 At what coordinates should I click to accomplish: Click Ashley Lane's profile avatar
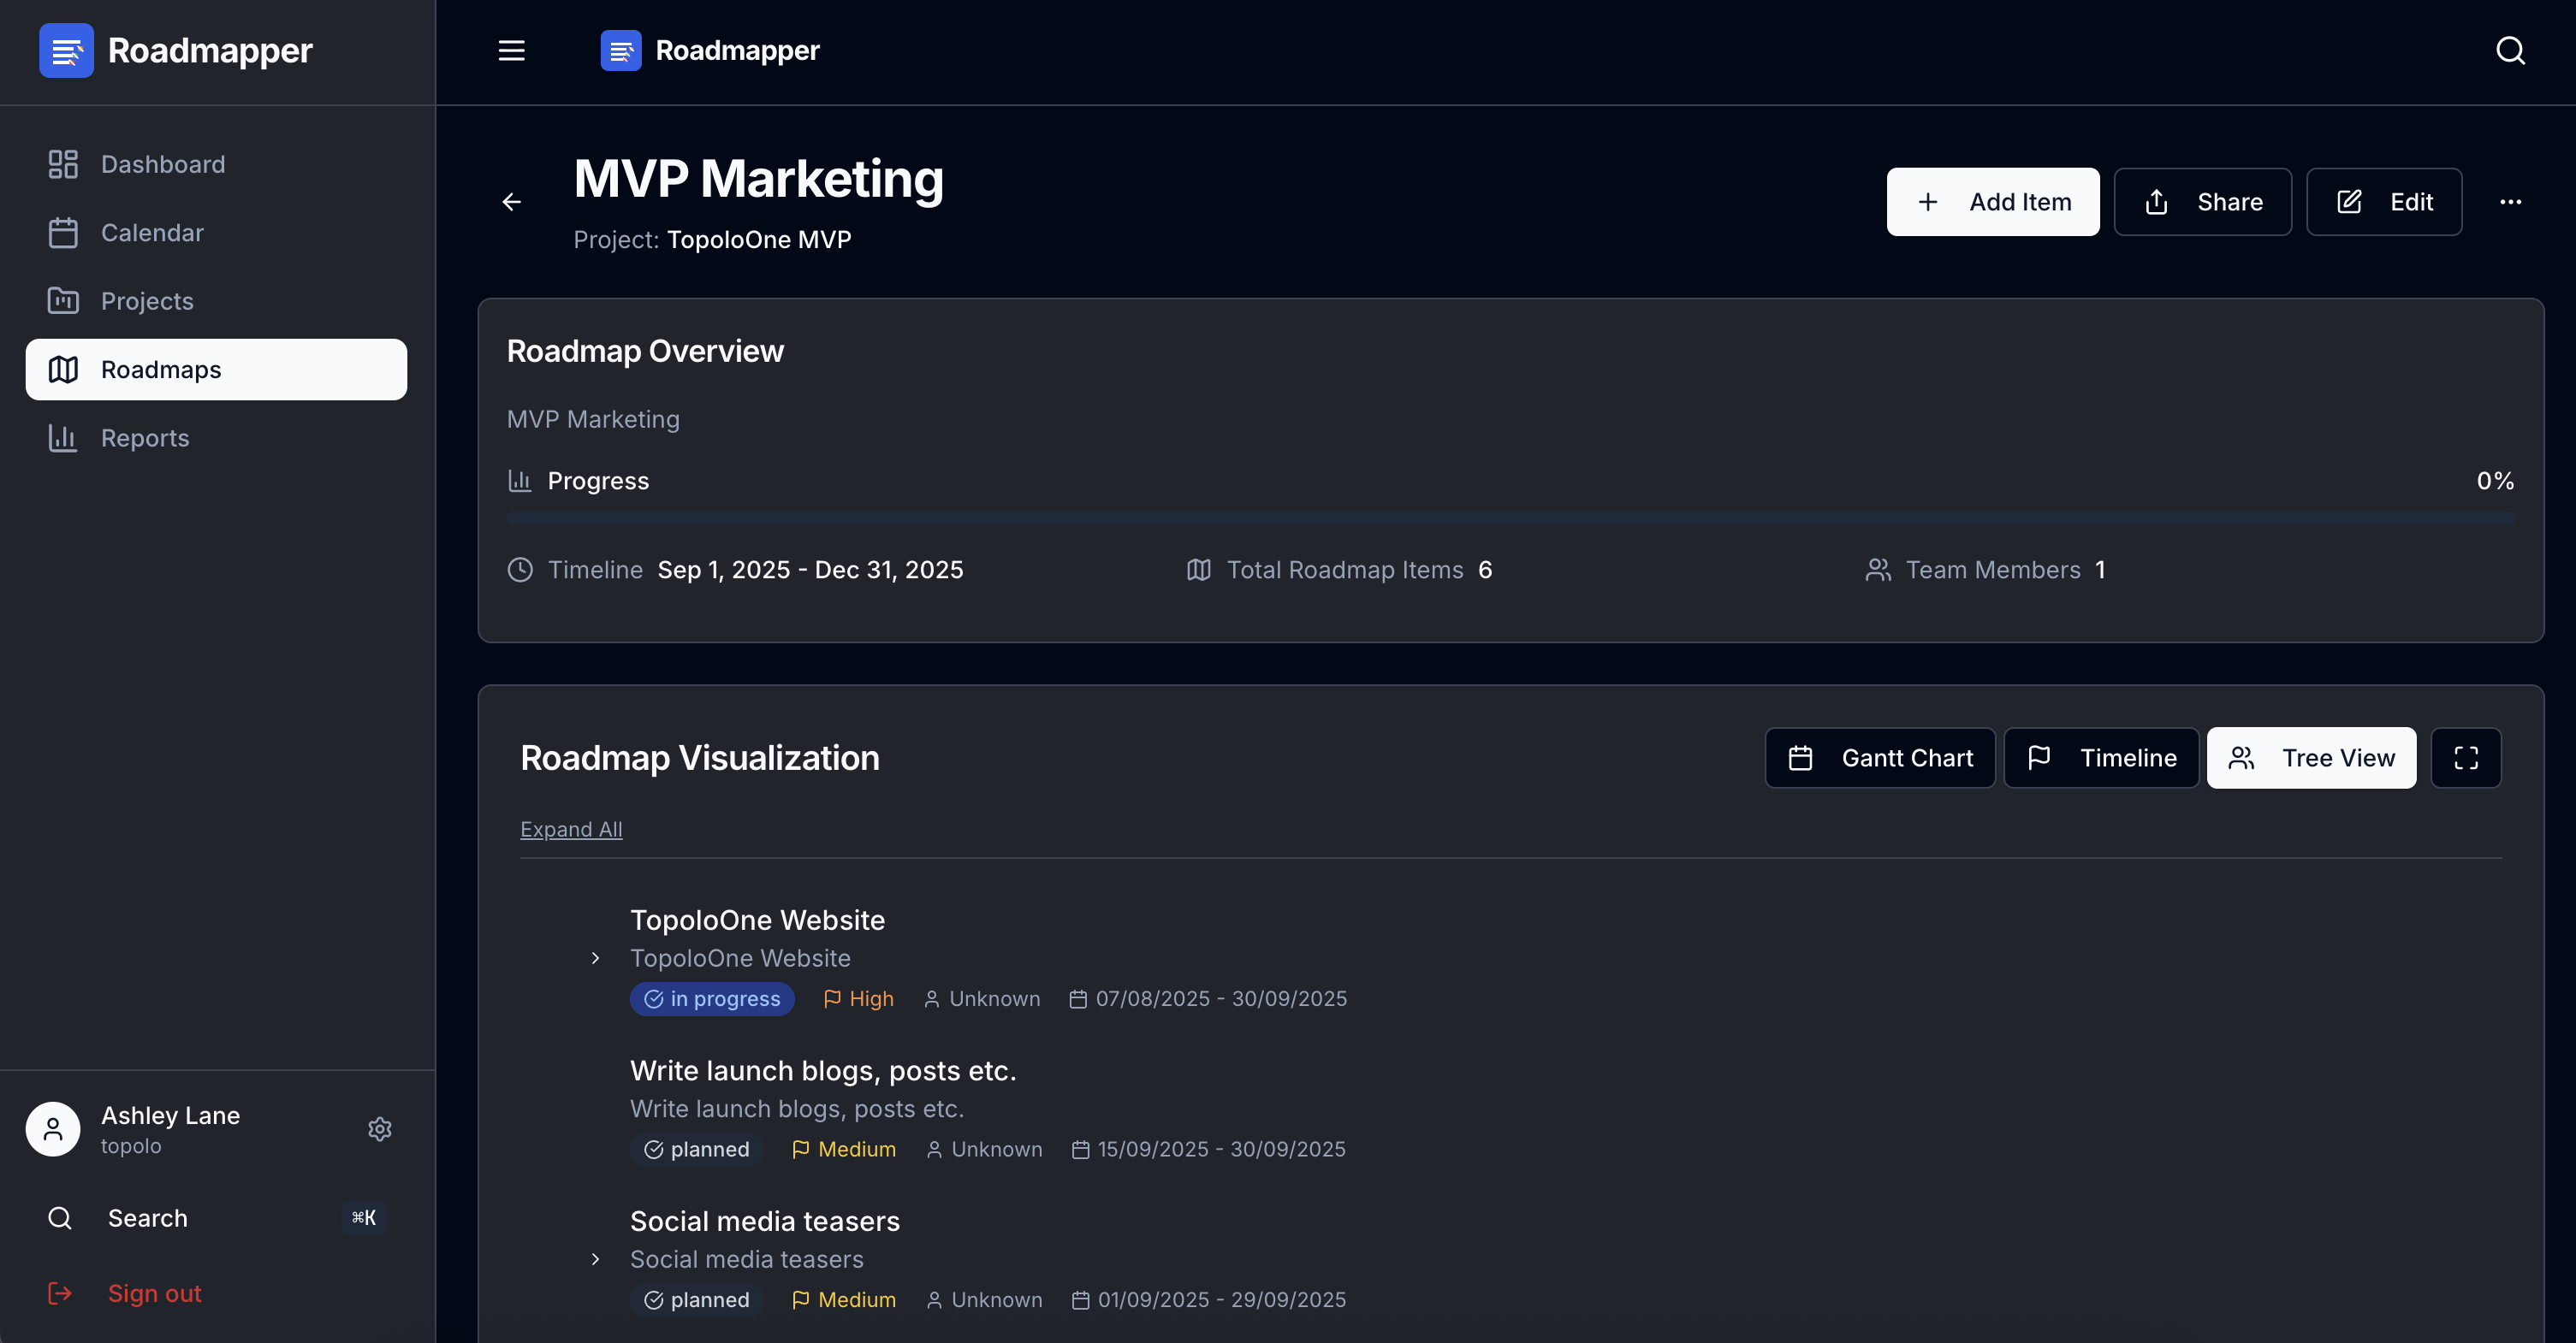point(53,1129)
